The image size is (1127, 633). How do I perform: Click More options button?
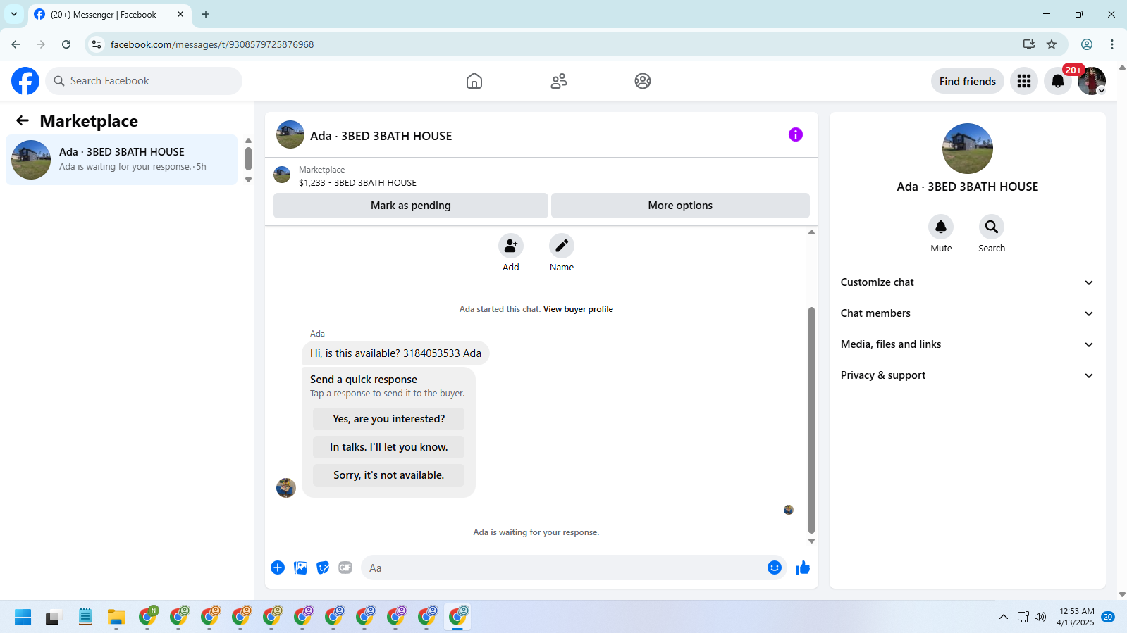click(x=680, y=206)
